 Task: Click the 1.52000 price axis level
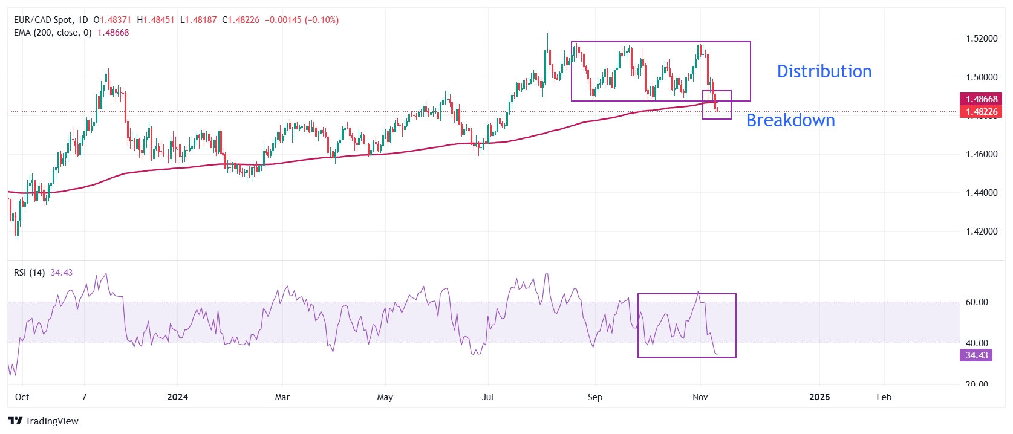[981, 39]
